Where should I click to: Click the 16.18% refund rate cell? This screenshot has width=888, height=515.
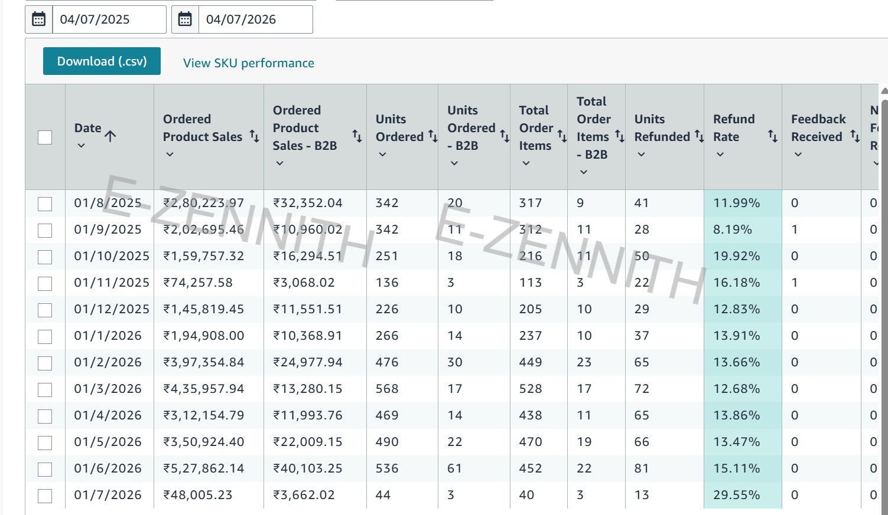pyautogui.click(x=743, y=283)
